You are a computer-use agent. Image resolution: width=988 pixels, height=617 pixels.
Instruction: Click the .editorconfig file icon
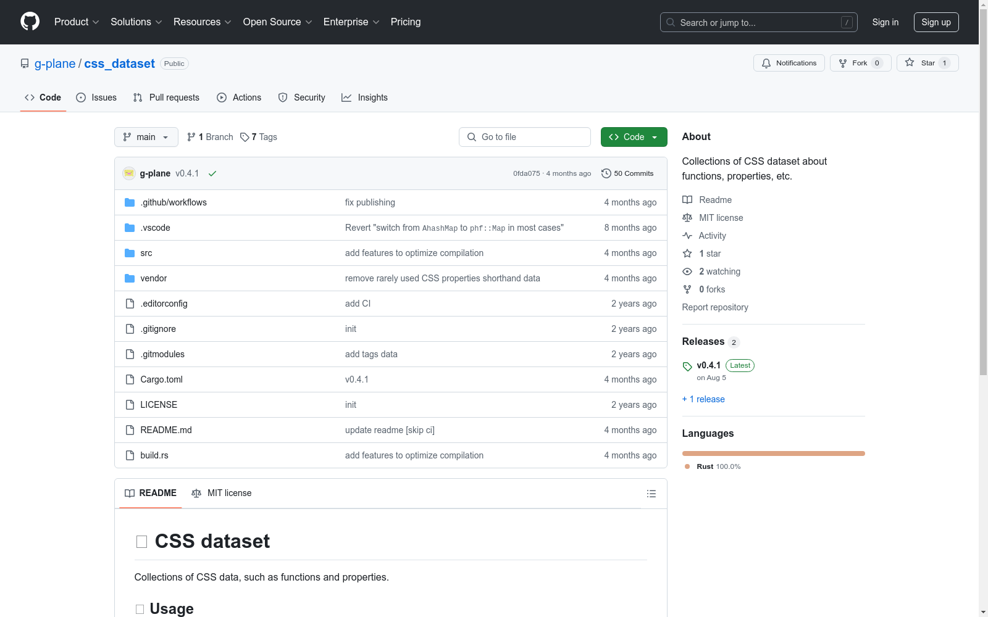(130, 304)
